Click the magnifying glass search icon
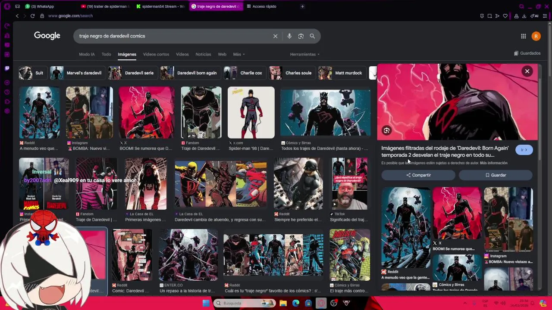 [x=312, y=36]
